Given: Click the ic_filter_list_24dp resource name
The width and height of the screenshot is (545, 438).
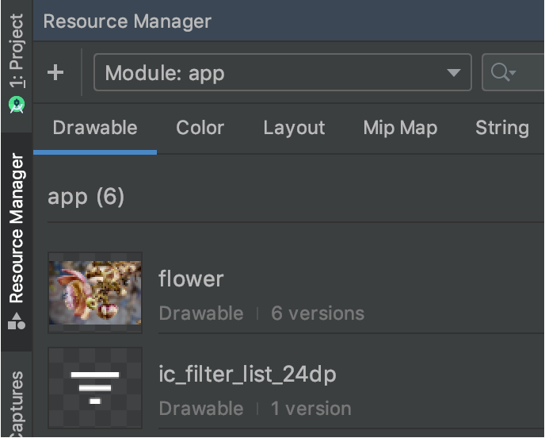Looking at the screenshot, I should click(247, 375).
